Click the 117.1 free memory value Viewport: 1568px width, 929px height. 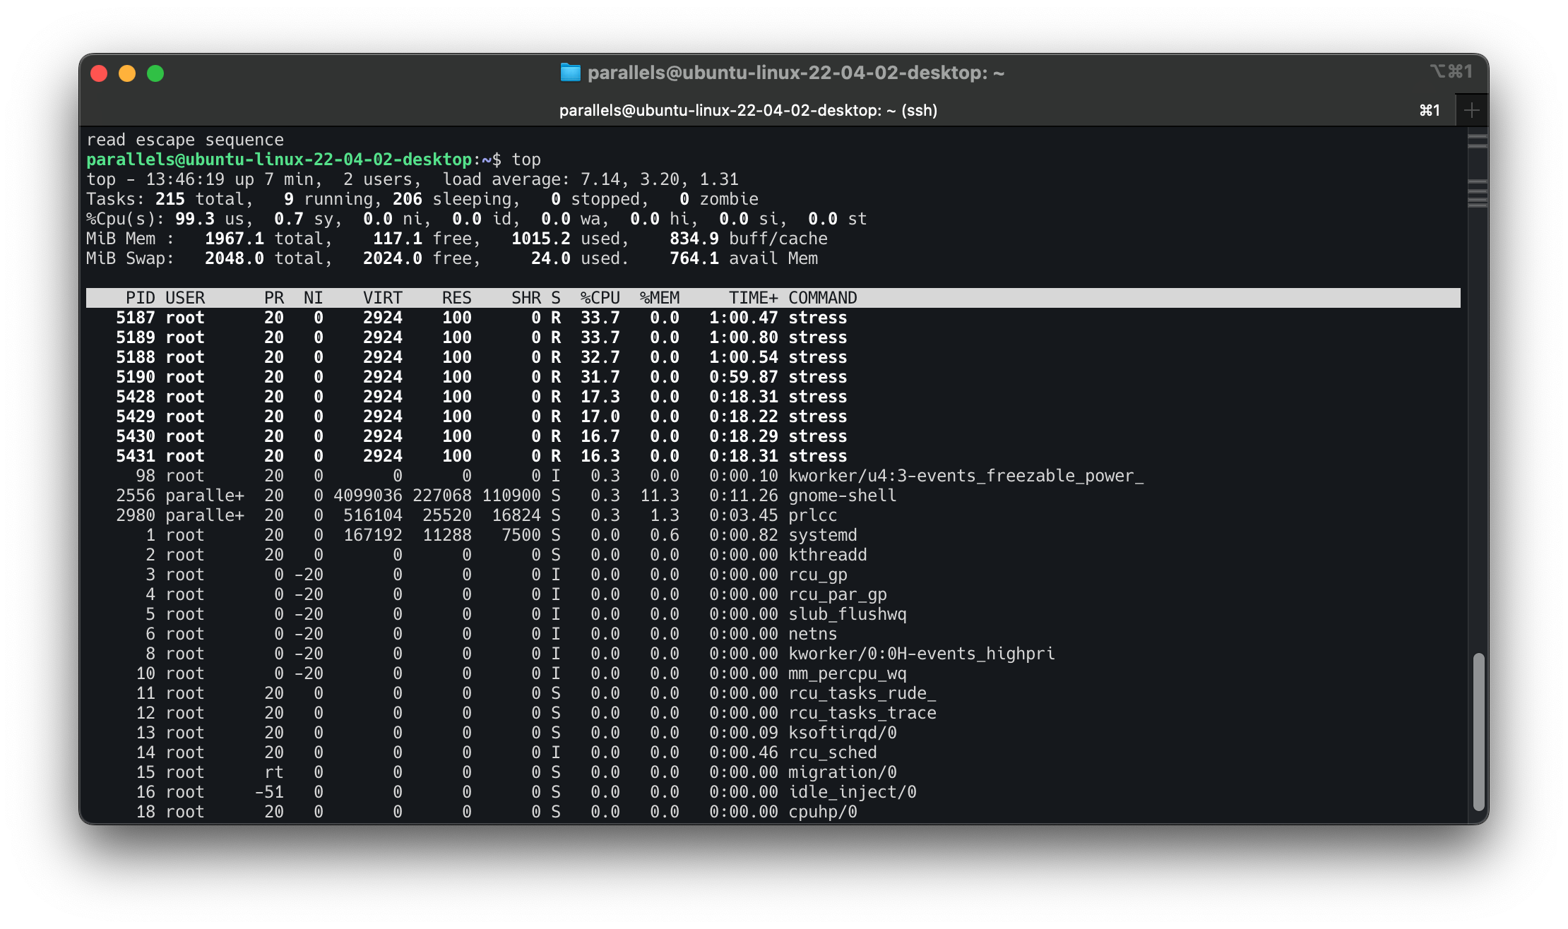tap(398, 239)
